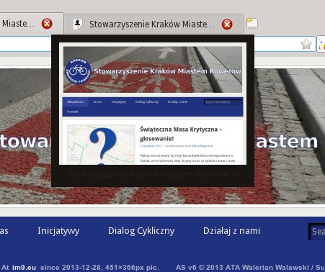The image size is (325, 272).
Task: Click the bookmark star in the address bar
Action: [x=306, y=45]
